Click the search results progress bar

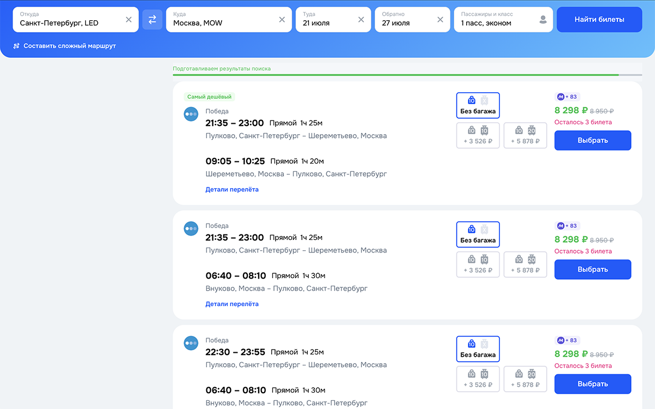click(x=408, y=75)
